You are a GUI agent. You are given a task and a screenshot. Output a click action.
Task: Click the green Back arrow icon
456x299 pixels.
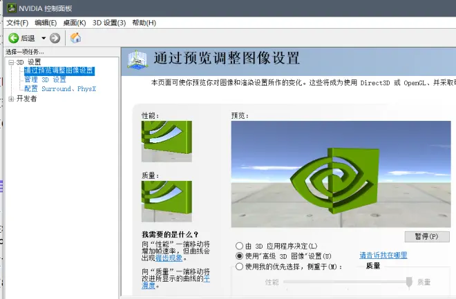[13, 38]
